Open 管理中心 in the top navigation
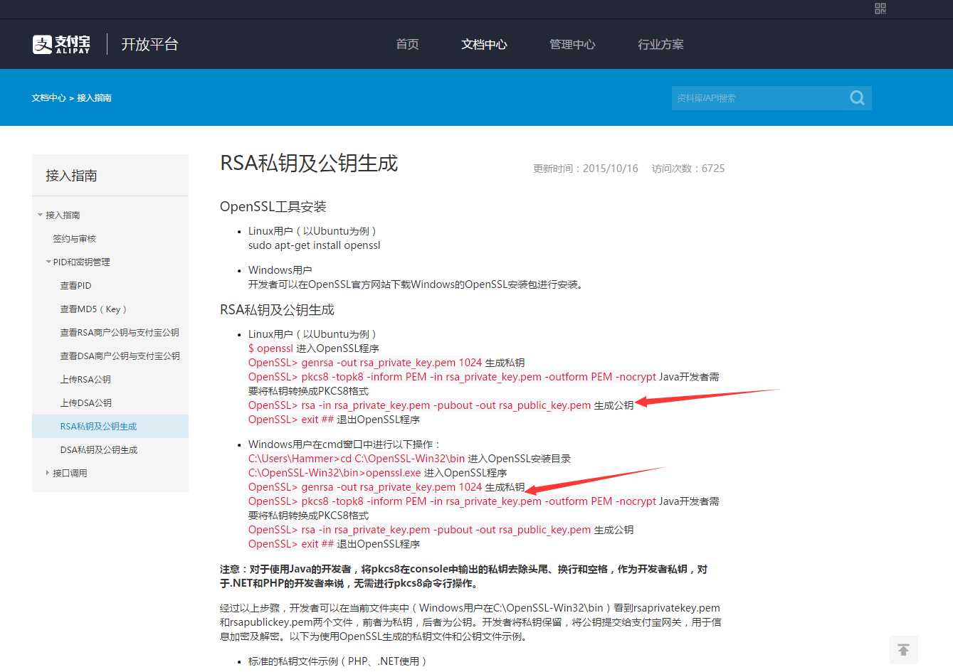This screenshot has height=672, width=953. pos(572,44)
